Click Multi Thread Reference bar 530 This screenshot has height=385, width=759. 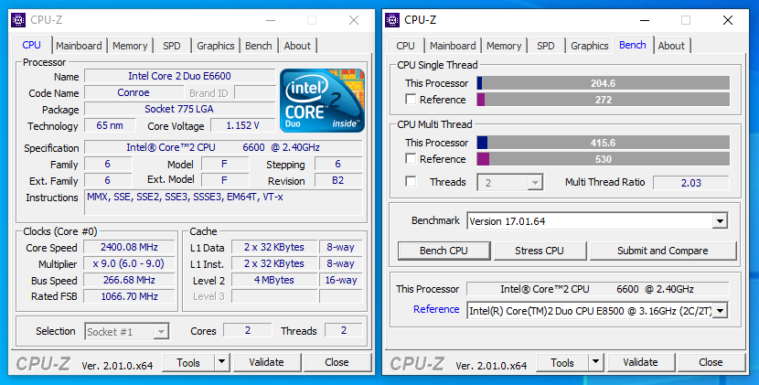point(604,159)
